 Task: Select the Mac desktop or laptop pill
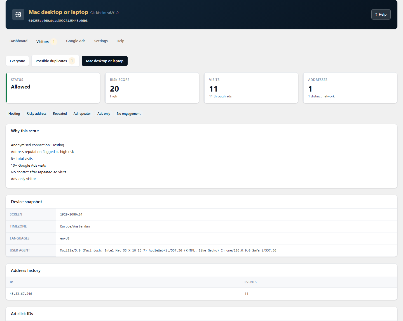pos(105,61)
